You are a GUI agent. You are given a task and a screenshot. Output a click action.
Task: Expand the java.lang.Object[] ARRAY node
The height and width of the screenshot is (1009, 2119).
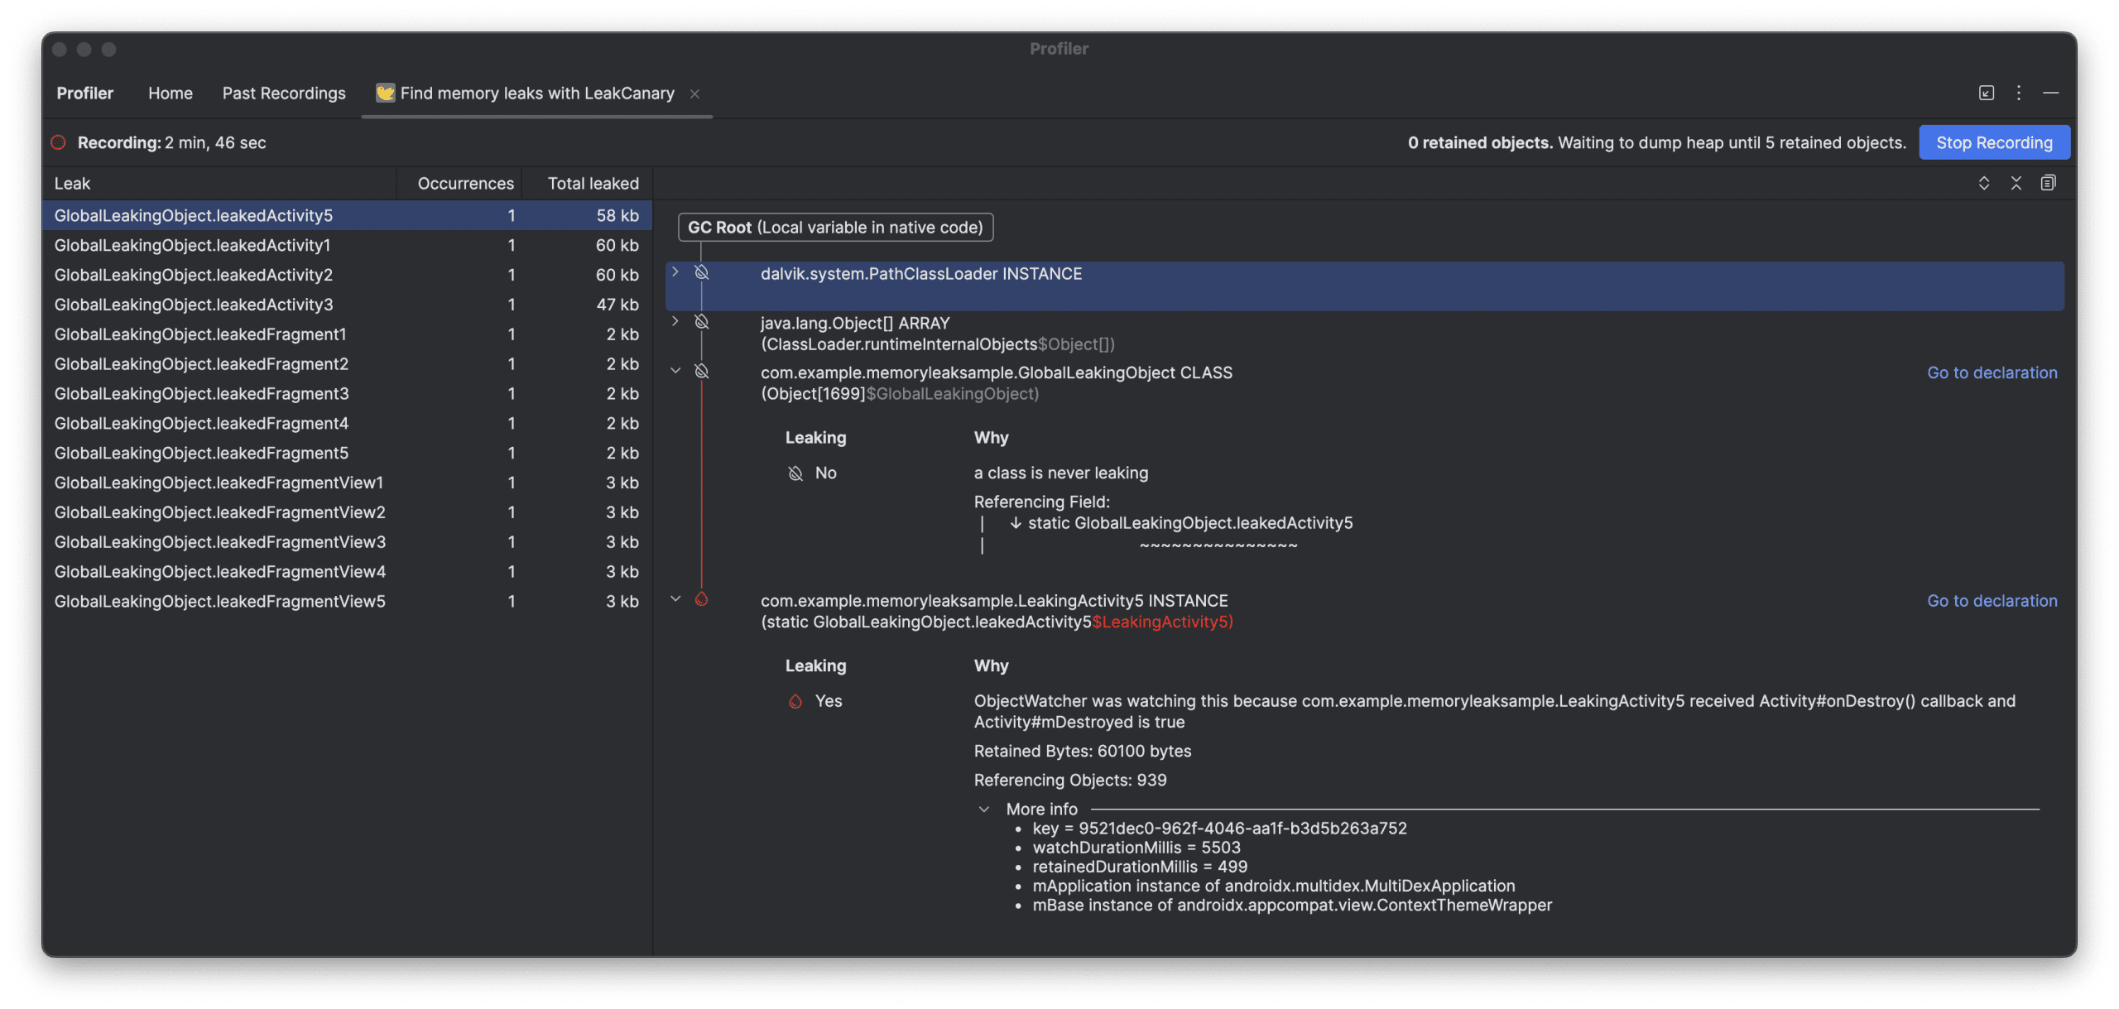click(x=675, y=322)
